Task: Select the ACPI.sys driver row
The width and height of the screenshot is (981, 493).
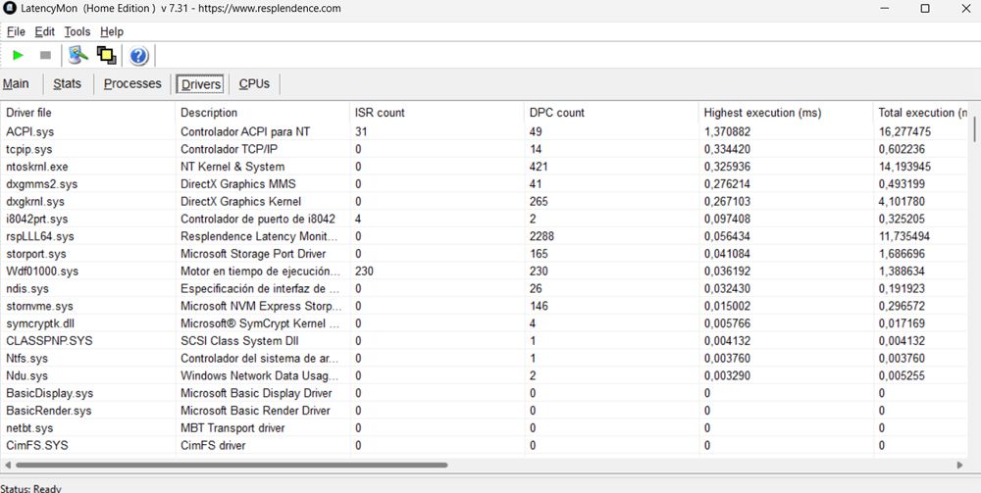Action: 485,132
